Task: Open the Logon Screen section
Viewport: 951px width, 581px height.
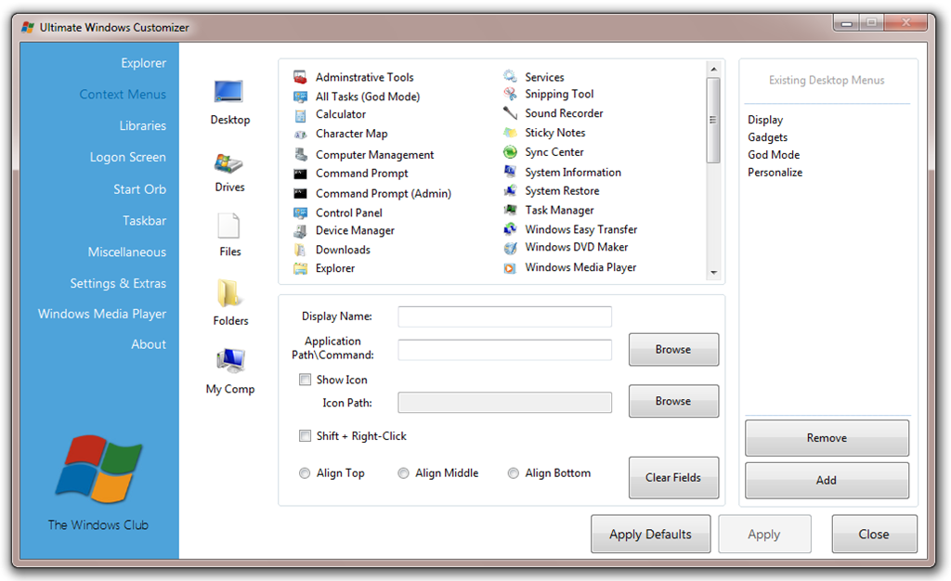Action: pos(128,158)
